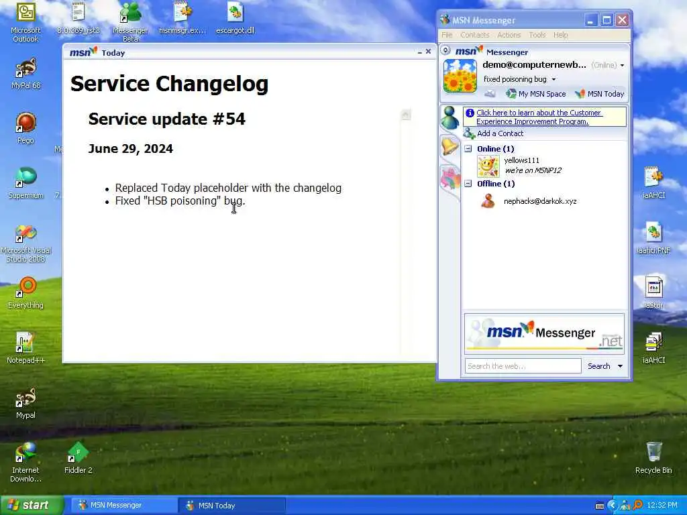The width and height of the screenshot is (687, 515).
Task: Open the Recycle Bin
Action: click(x=653, y=459)
